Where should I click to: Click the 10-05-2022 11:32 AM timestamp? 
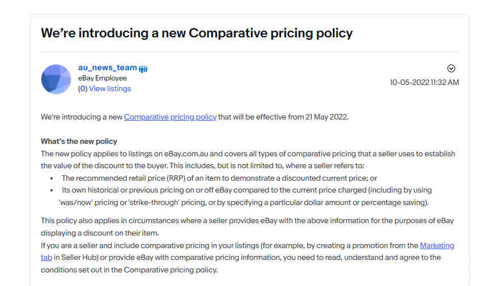pos(424,83)
